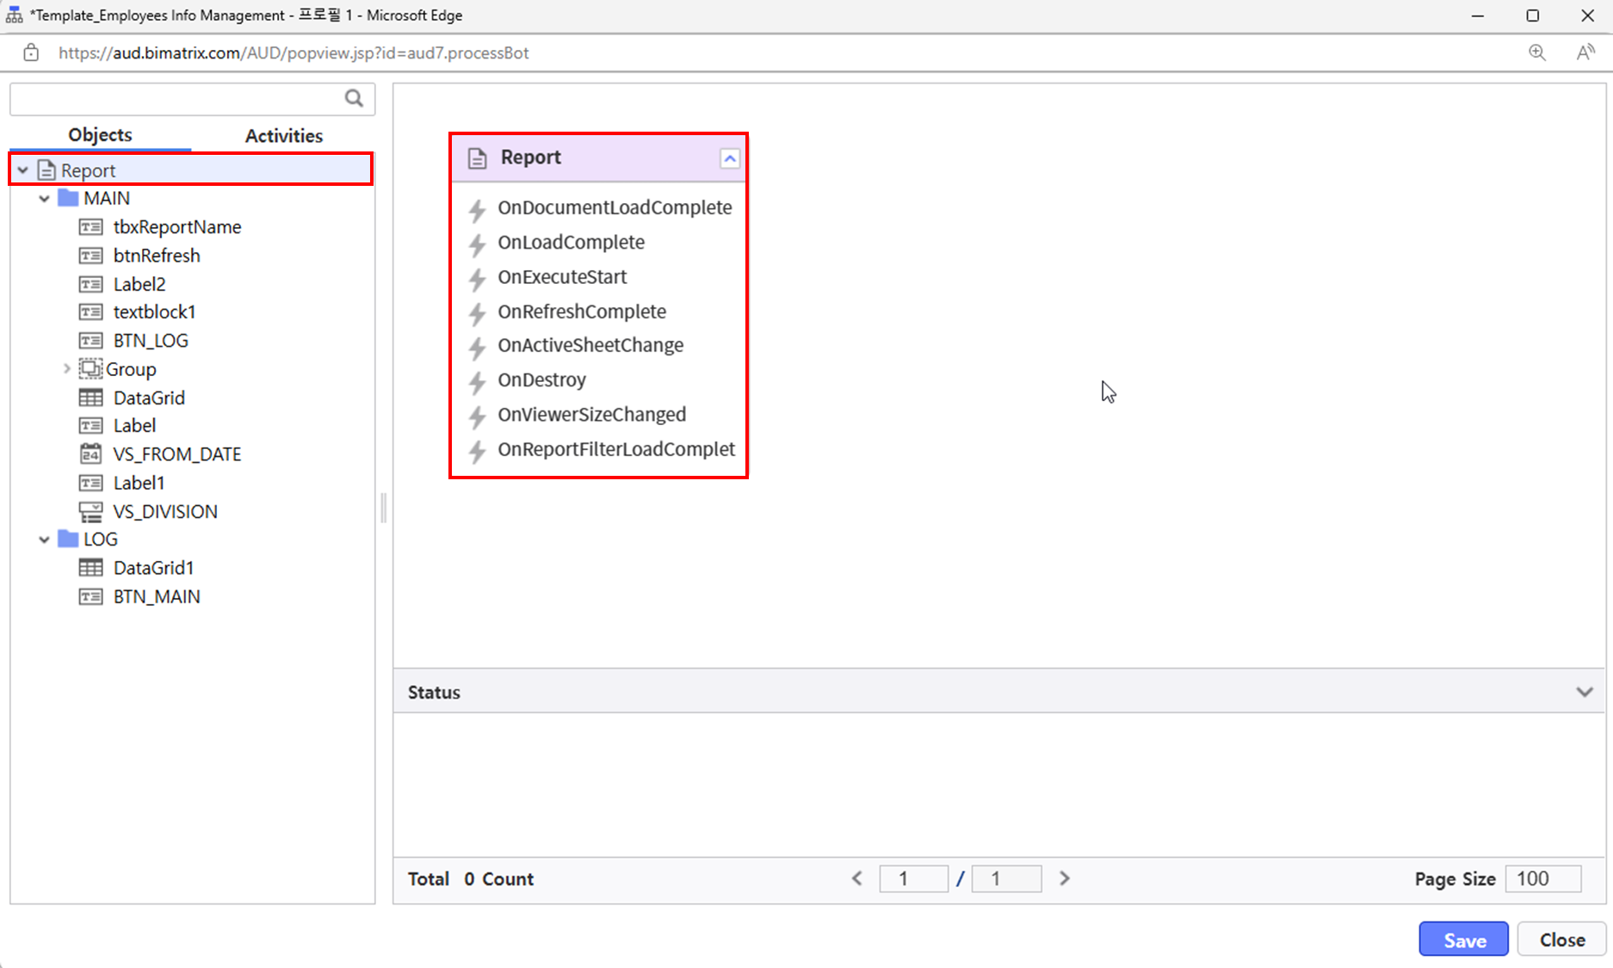Collapse the MAIN folder node
Screen dimensions: 1613x968
click(x=45, y=199)
